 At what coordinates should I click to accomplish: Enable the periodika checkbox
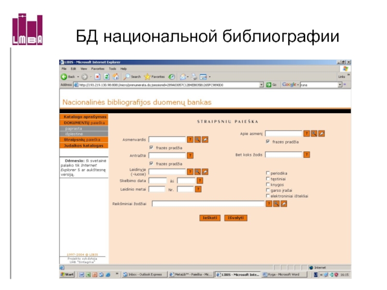pos(268,173)
